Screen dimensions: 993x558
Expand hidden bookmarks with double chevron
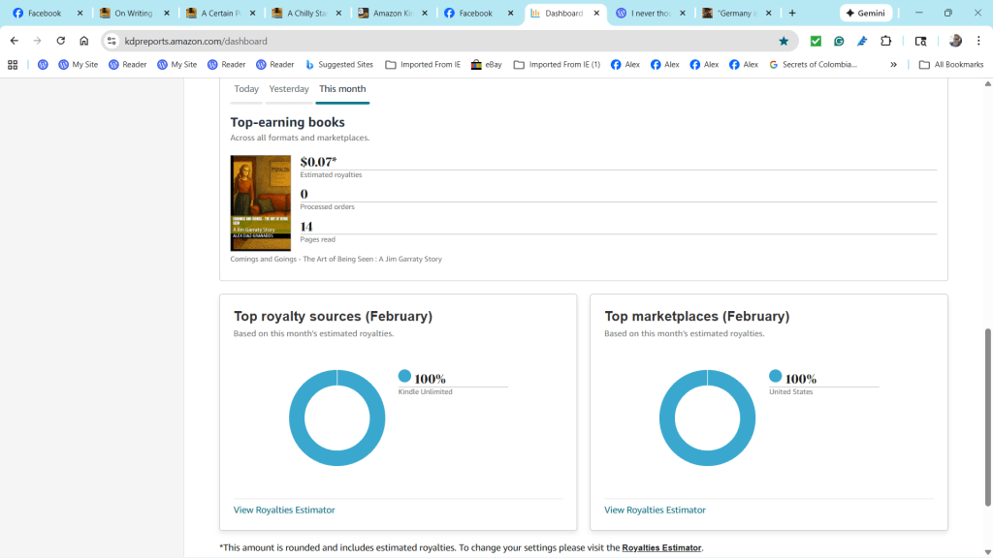[893, 65]
